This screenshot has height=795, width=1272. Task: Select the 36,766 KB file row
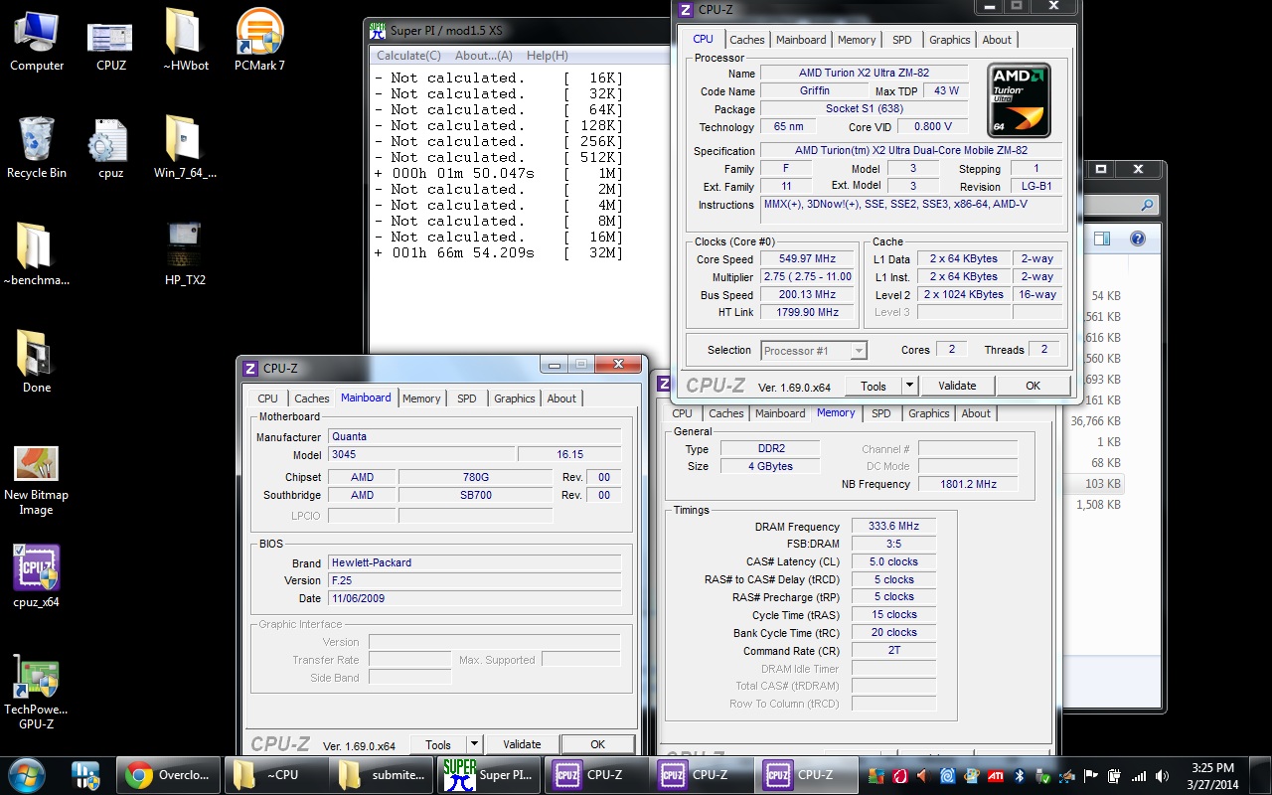1094,421
